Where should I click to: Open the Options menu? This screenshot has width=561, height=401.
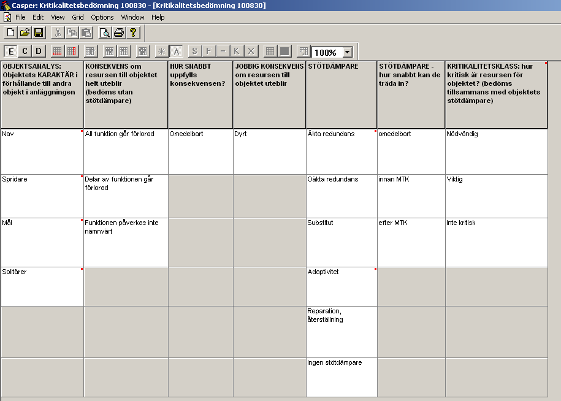[x=102, y=17]
